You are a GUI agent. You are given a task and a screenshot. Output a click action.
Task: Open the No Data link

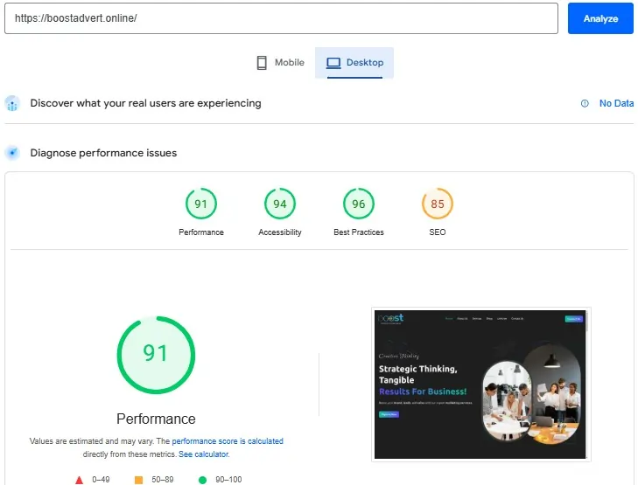[x=616, y=104]
